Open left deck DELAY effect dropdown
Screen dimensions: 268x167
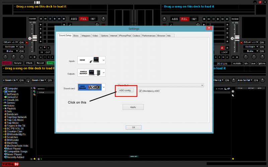point(11,42)
